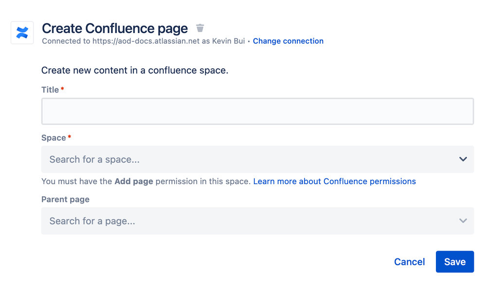Image resolution: width=486 pixels, height=290 pixels.
Task: Click the Parent page field label
Action: [x=65, y=200]
